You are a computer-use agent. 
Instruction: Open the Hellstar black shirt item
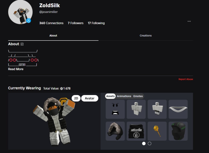(x=136, y=131)
